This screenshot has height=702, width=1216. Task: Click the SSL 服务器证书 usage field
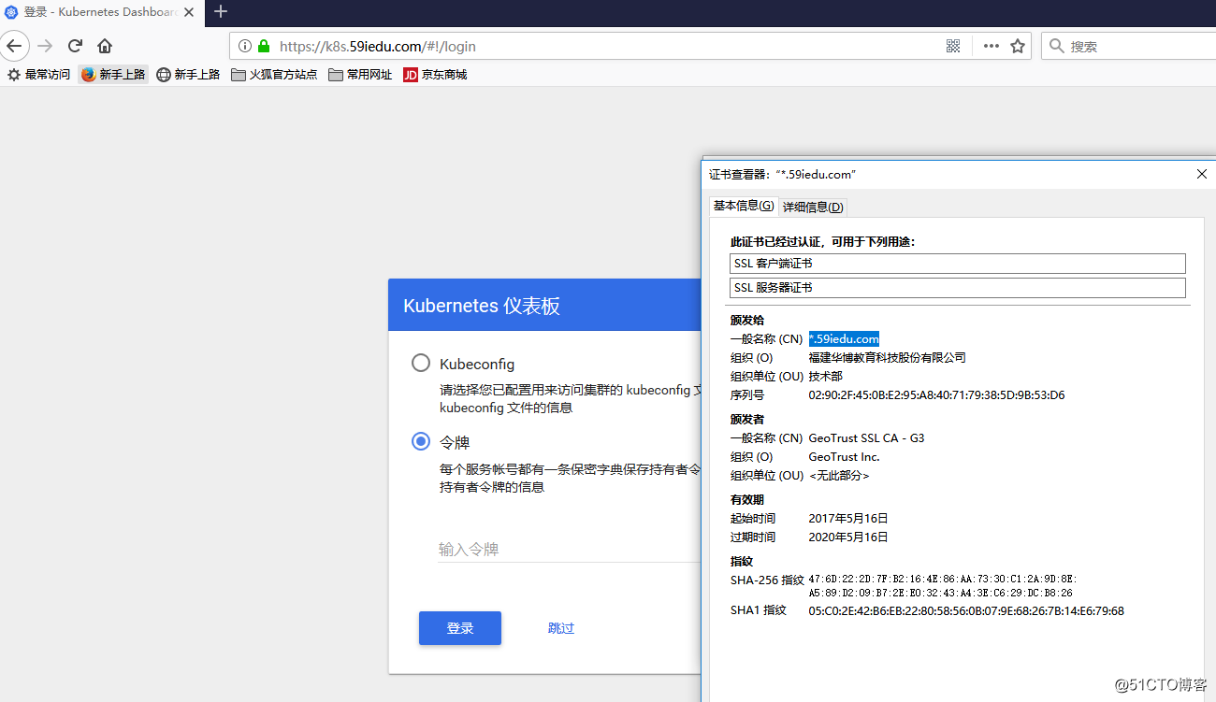(957, 288)
